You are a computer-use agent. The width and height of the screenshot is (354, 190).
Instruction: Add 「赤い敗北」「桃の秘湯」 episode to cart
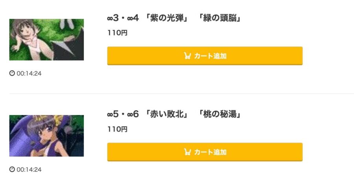coord(205,152)
